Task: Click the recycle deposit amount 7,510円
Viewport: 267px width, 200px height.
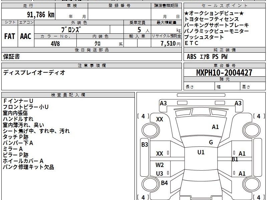Action: tap(171, 44)
